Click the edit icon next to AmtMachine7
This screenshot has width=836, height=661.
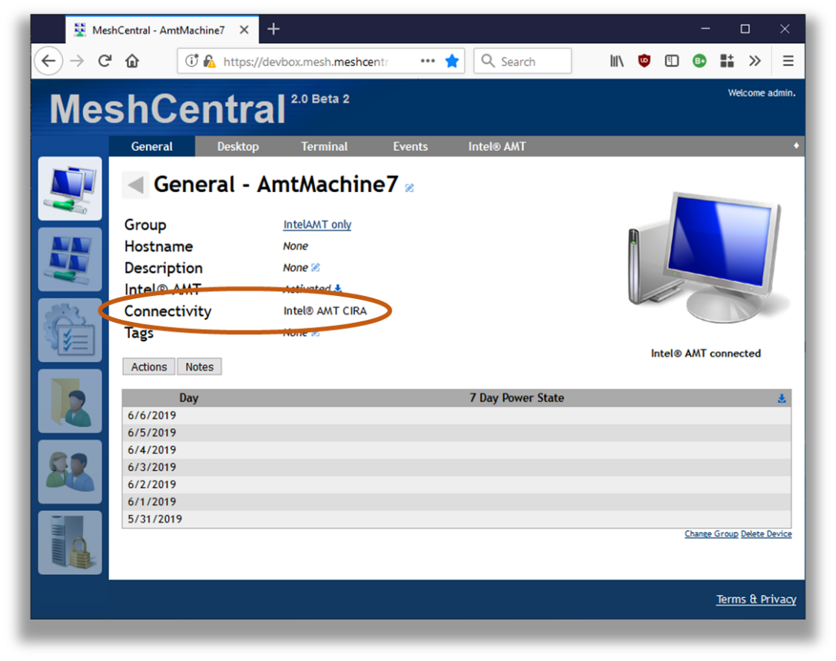(x=410, y=188)
